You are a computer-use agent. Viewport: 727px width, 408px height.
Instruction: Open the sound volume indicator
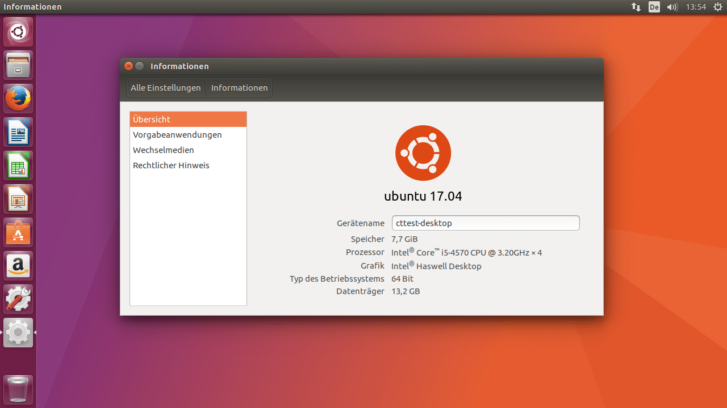coord(672,7)
